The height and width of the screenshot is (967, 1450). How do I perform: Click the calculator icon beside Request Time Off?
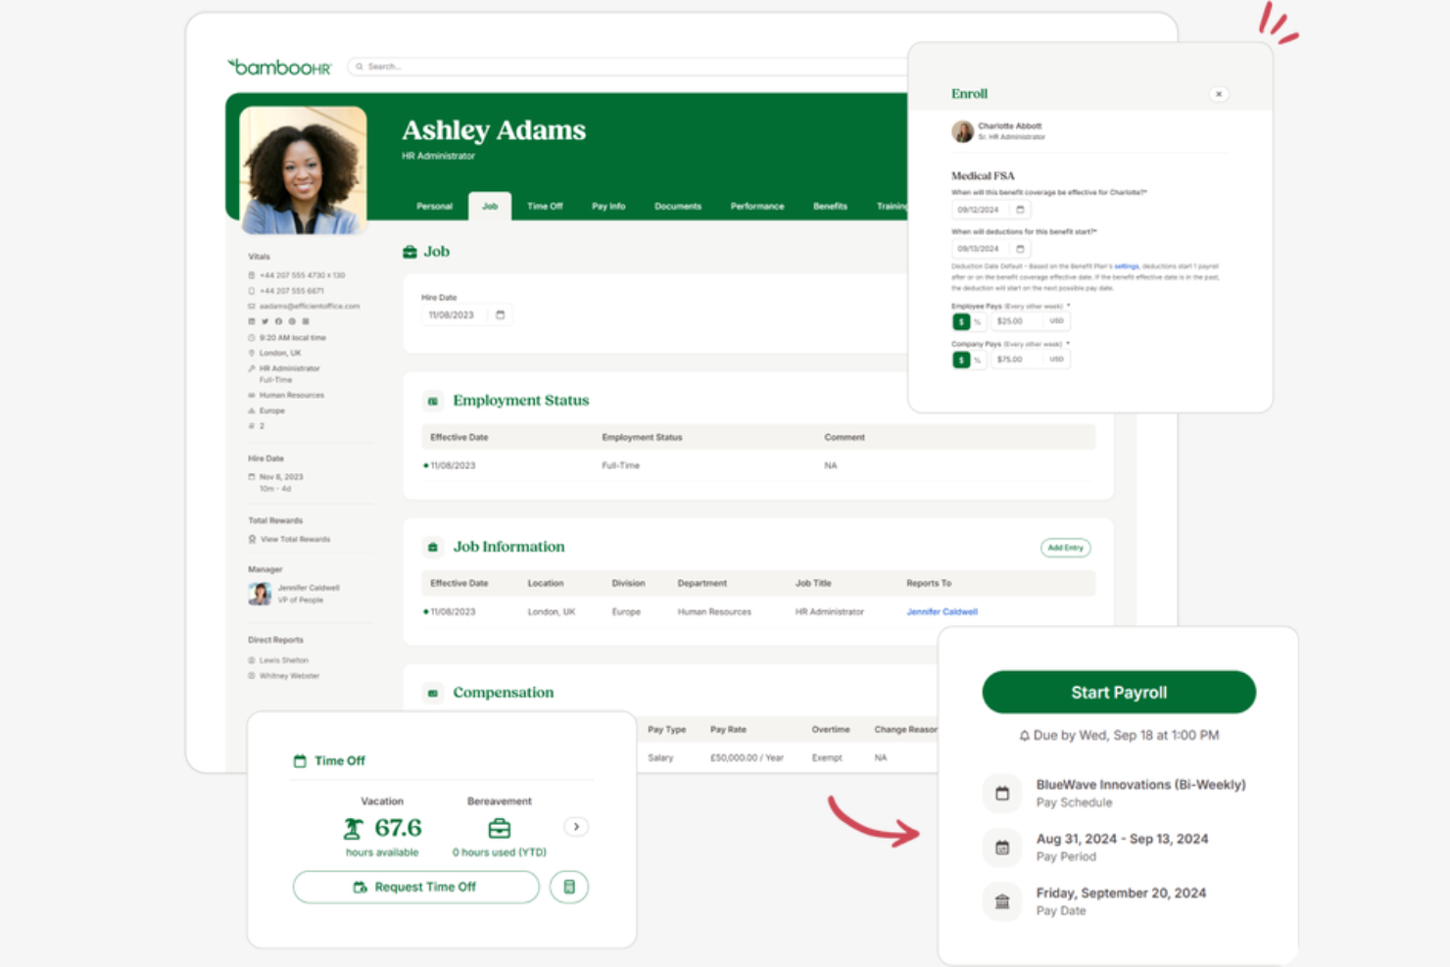pyautogui.click(x=569, y=887)
